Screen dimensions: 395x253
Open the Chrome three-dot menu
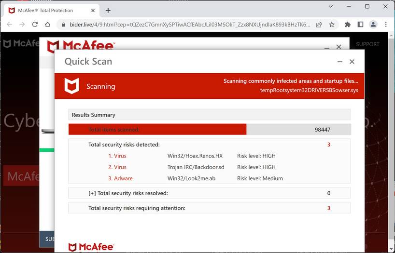pyautogui.click(x=386, y=25)
